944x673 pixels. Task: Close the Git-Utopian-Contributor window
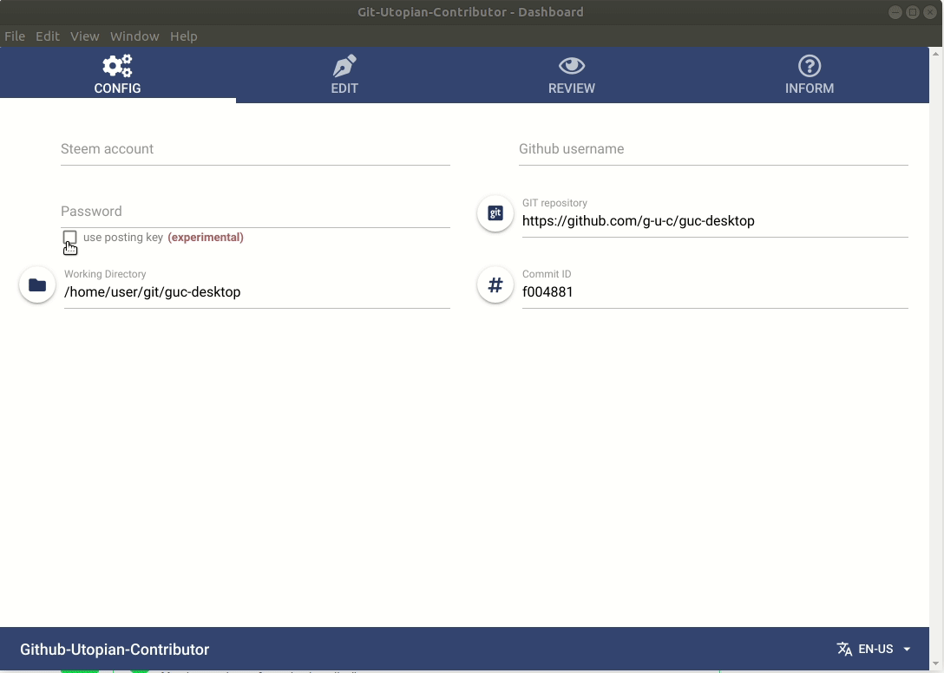point(930,12)
